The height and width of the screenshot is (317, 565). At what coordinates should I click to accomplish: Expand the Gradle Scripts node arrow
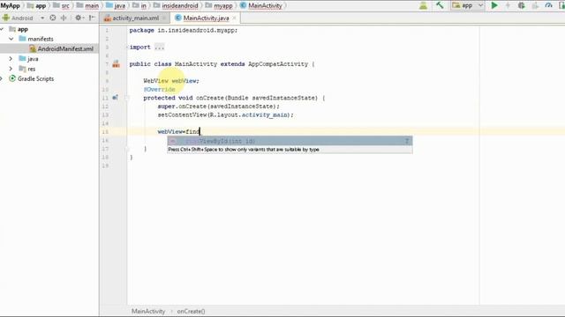point(2,78)
